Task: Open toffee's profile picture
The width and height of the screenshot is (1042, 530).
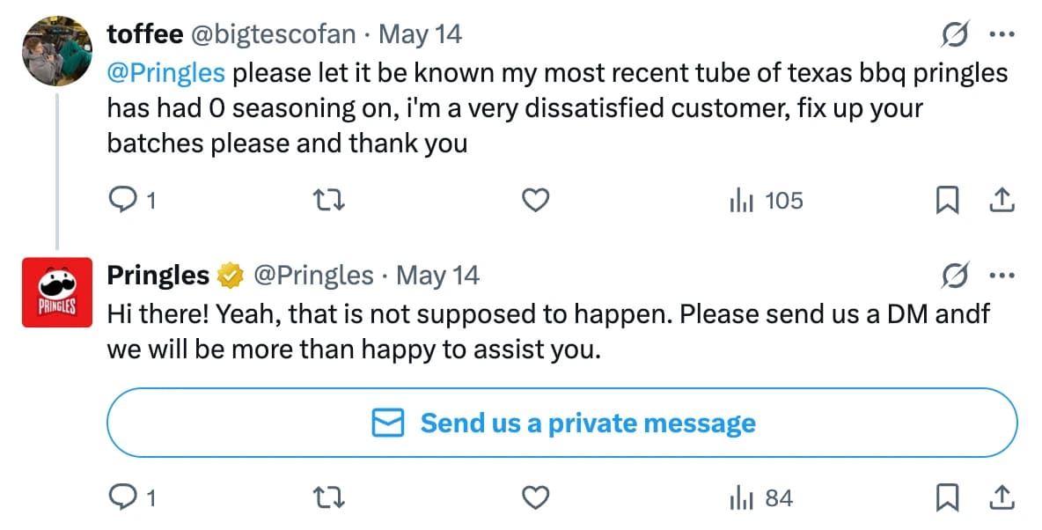Action: (x=57, y=50)
